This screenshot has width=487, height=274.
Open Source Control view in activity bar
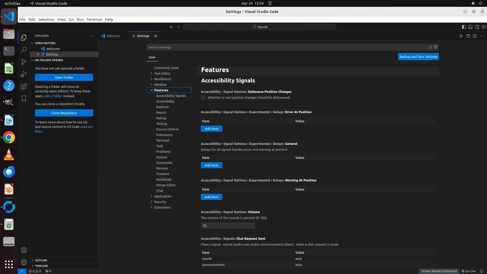[24, 62]
